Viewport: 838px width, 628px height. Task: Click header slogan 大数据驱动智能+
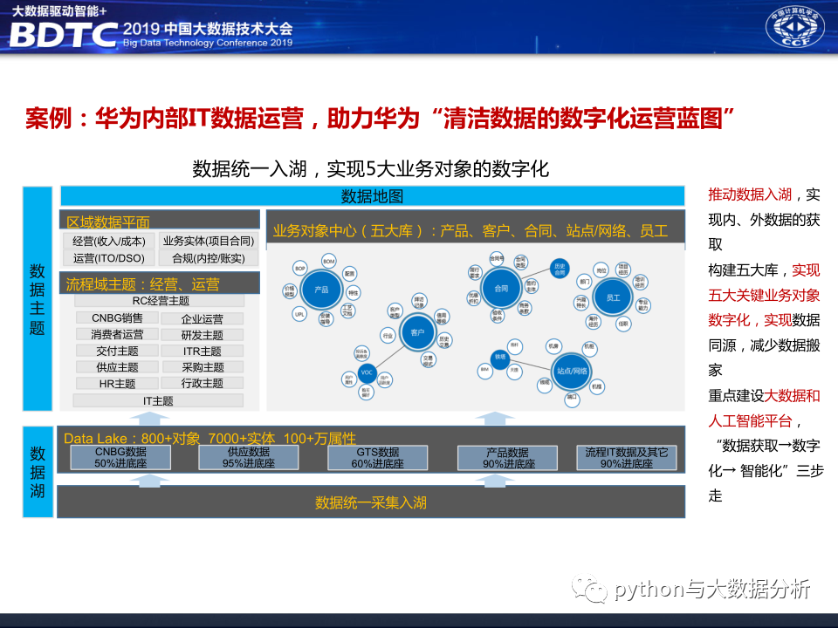(x=60, y=10)
